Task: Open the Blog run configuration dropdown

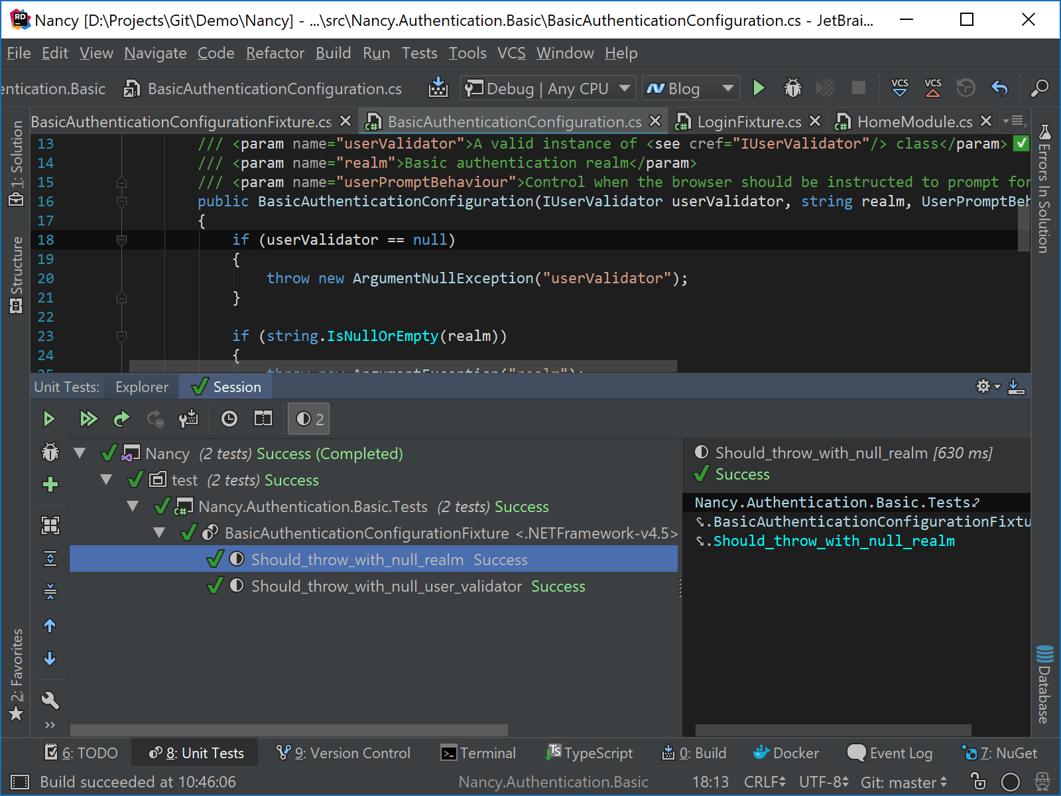Action: click(690, 88)
